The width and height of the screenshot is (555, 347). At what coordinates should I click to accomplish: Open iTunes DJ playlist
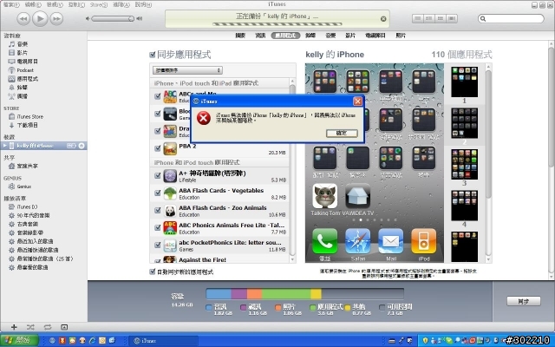(27, 206)
